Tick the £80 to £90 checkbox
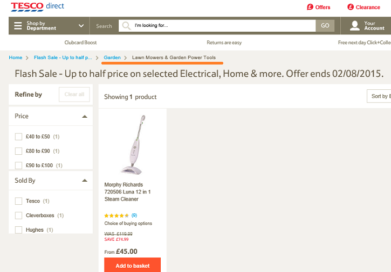 [19, 151]
